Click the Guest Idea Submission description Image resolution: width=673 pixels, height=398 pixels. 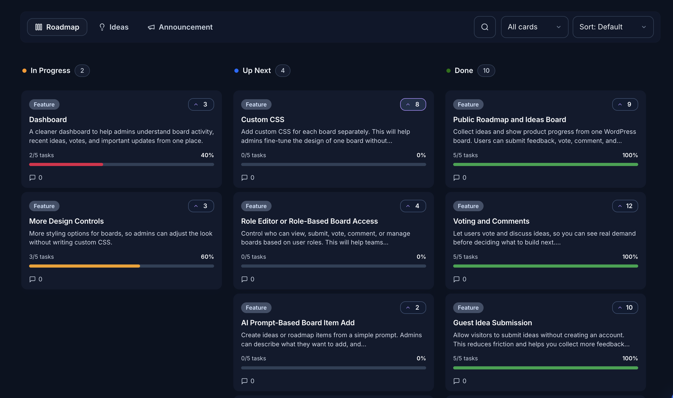(x=541, y=340)
